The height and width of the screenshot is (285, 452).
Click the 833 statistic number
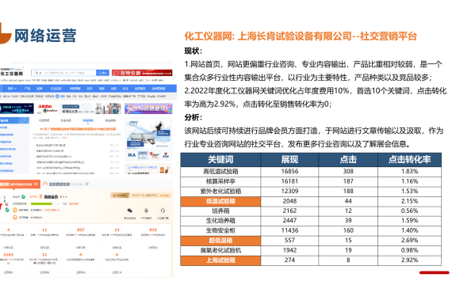pyautogui.click(x=153, y=230)
